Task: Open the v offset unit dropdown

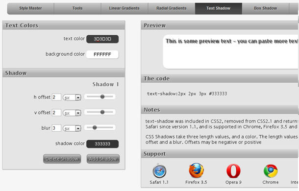Action: point(72,113)
